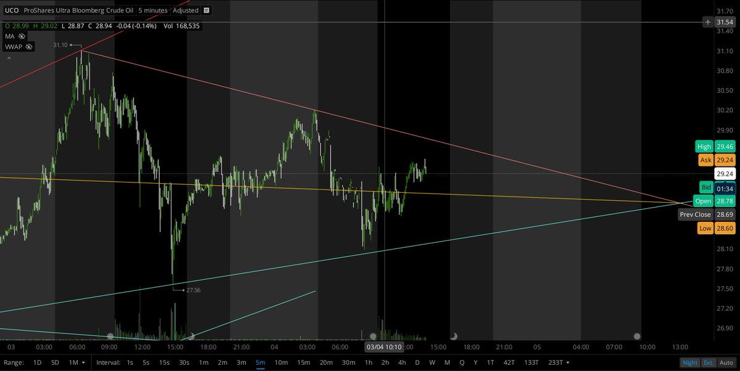The image size is (740, 371).
Task: Click the High 29.46 price label
Action: click(x=714, y=146)
